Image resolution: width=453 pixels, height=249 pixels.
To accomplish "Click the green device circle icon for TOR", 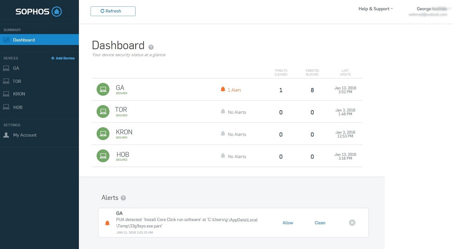I will click(x=103, y=112).
